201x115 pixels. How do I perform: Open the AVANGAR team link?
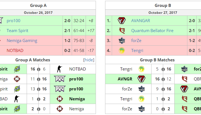(x=140, y=20)
